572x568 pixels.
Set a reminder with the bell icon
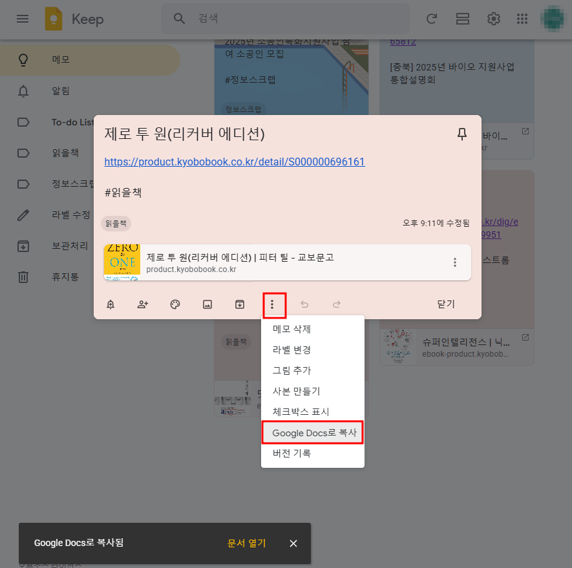pyautogui.click(x=111, y=304)
